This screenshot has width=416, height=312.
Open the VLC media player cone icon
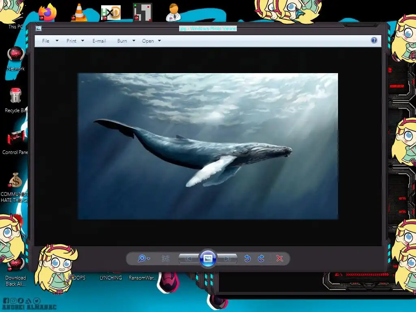point(79,13)
